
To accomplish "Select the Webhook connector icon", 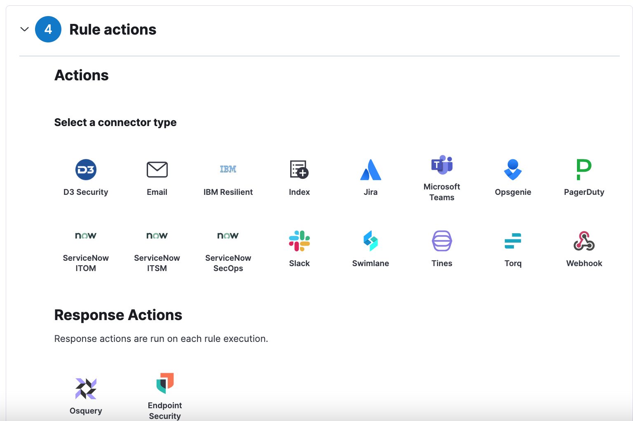I will 584,241.
